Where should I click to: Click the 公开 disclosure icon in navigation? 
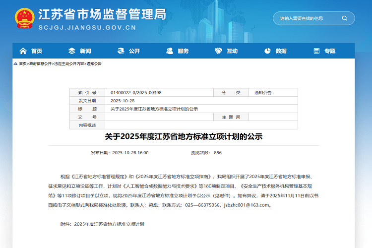(x=121, y=51)
